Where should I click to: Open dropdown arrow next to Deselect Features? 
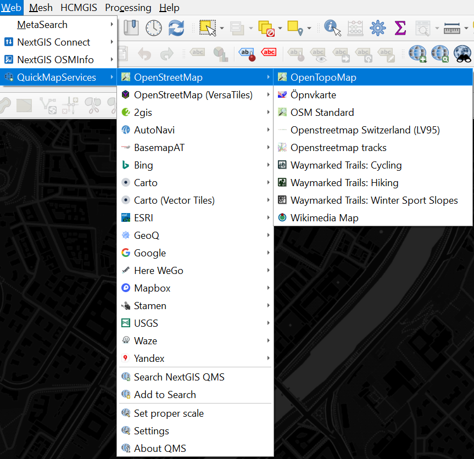click(x=280, y=28)
